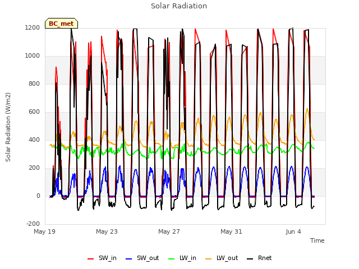Viewport: 359px width, 269px height.
Task: Toggle the LW_in legend entry
Action: [x=182, y=258]
